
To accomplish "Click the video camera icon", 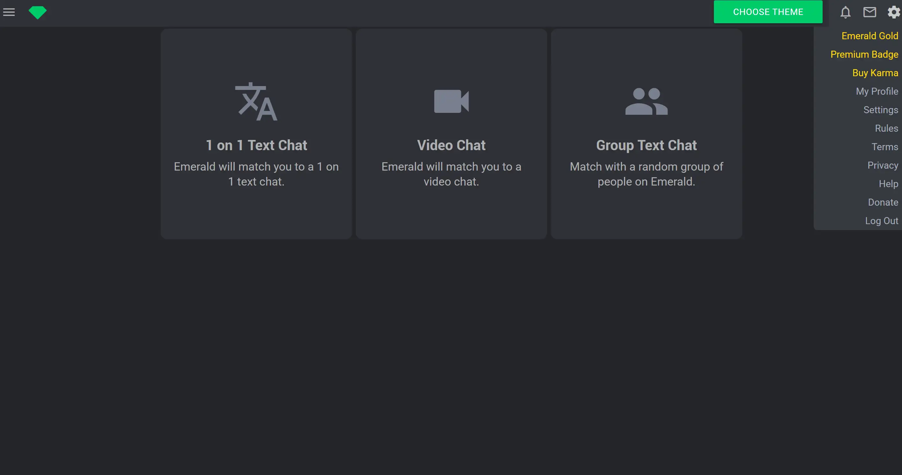I will [451, 101].
